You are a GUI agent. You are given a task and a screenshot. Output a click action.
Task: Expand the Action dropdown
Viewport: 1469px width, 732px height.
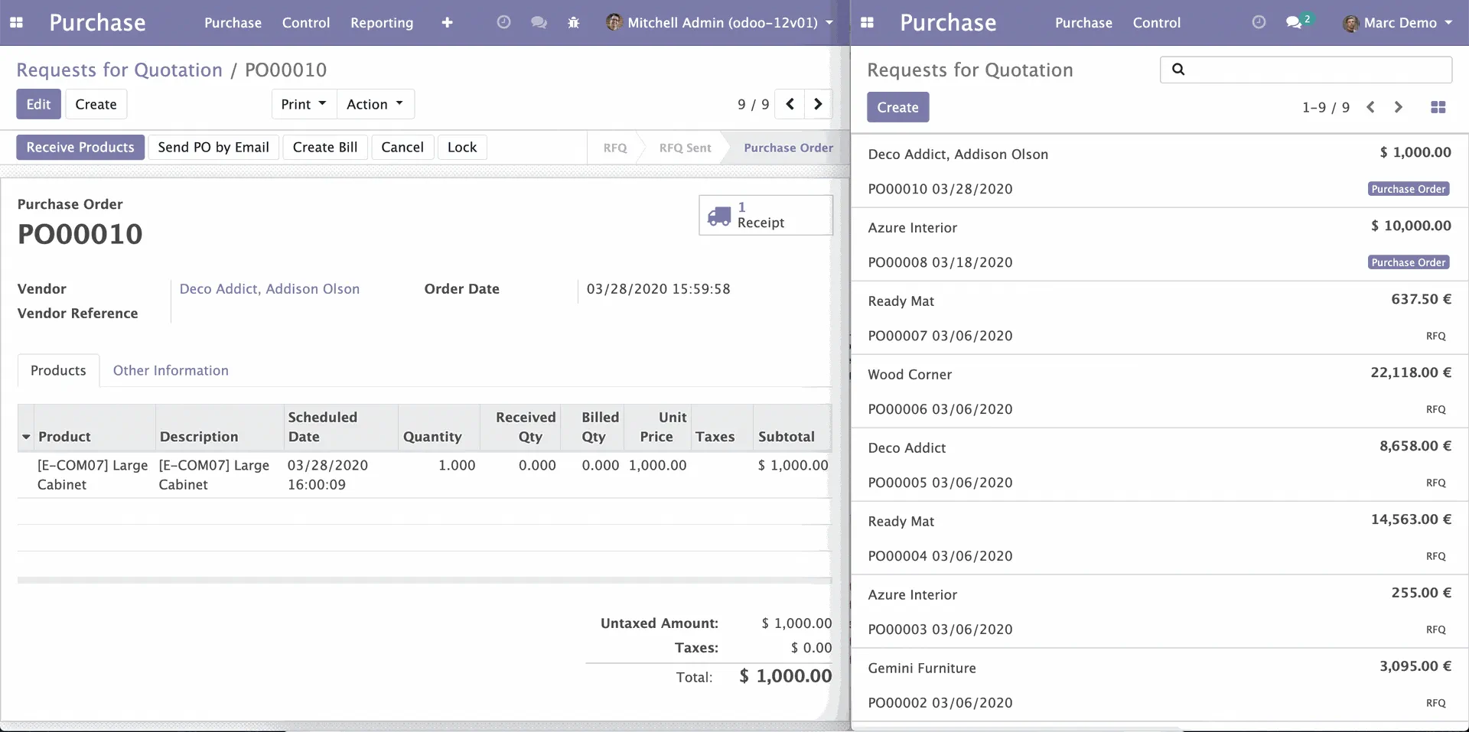click(x=375, y=104)
